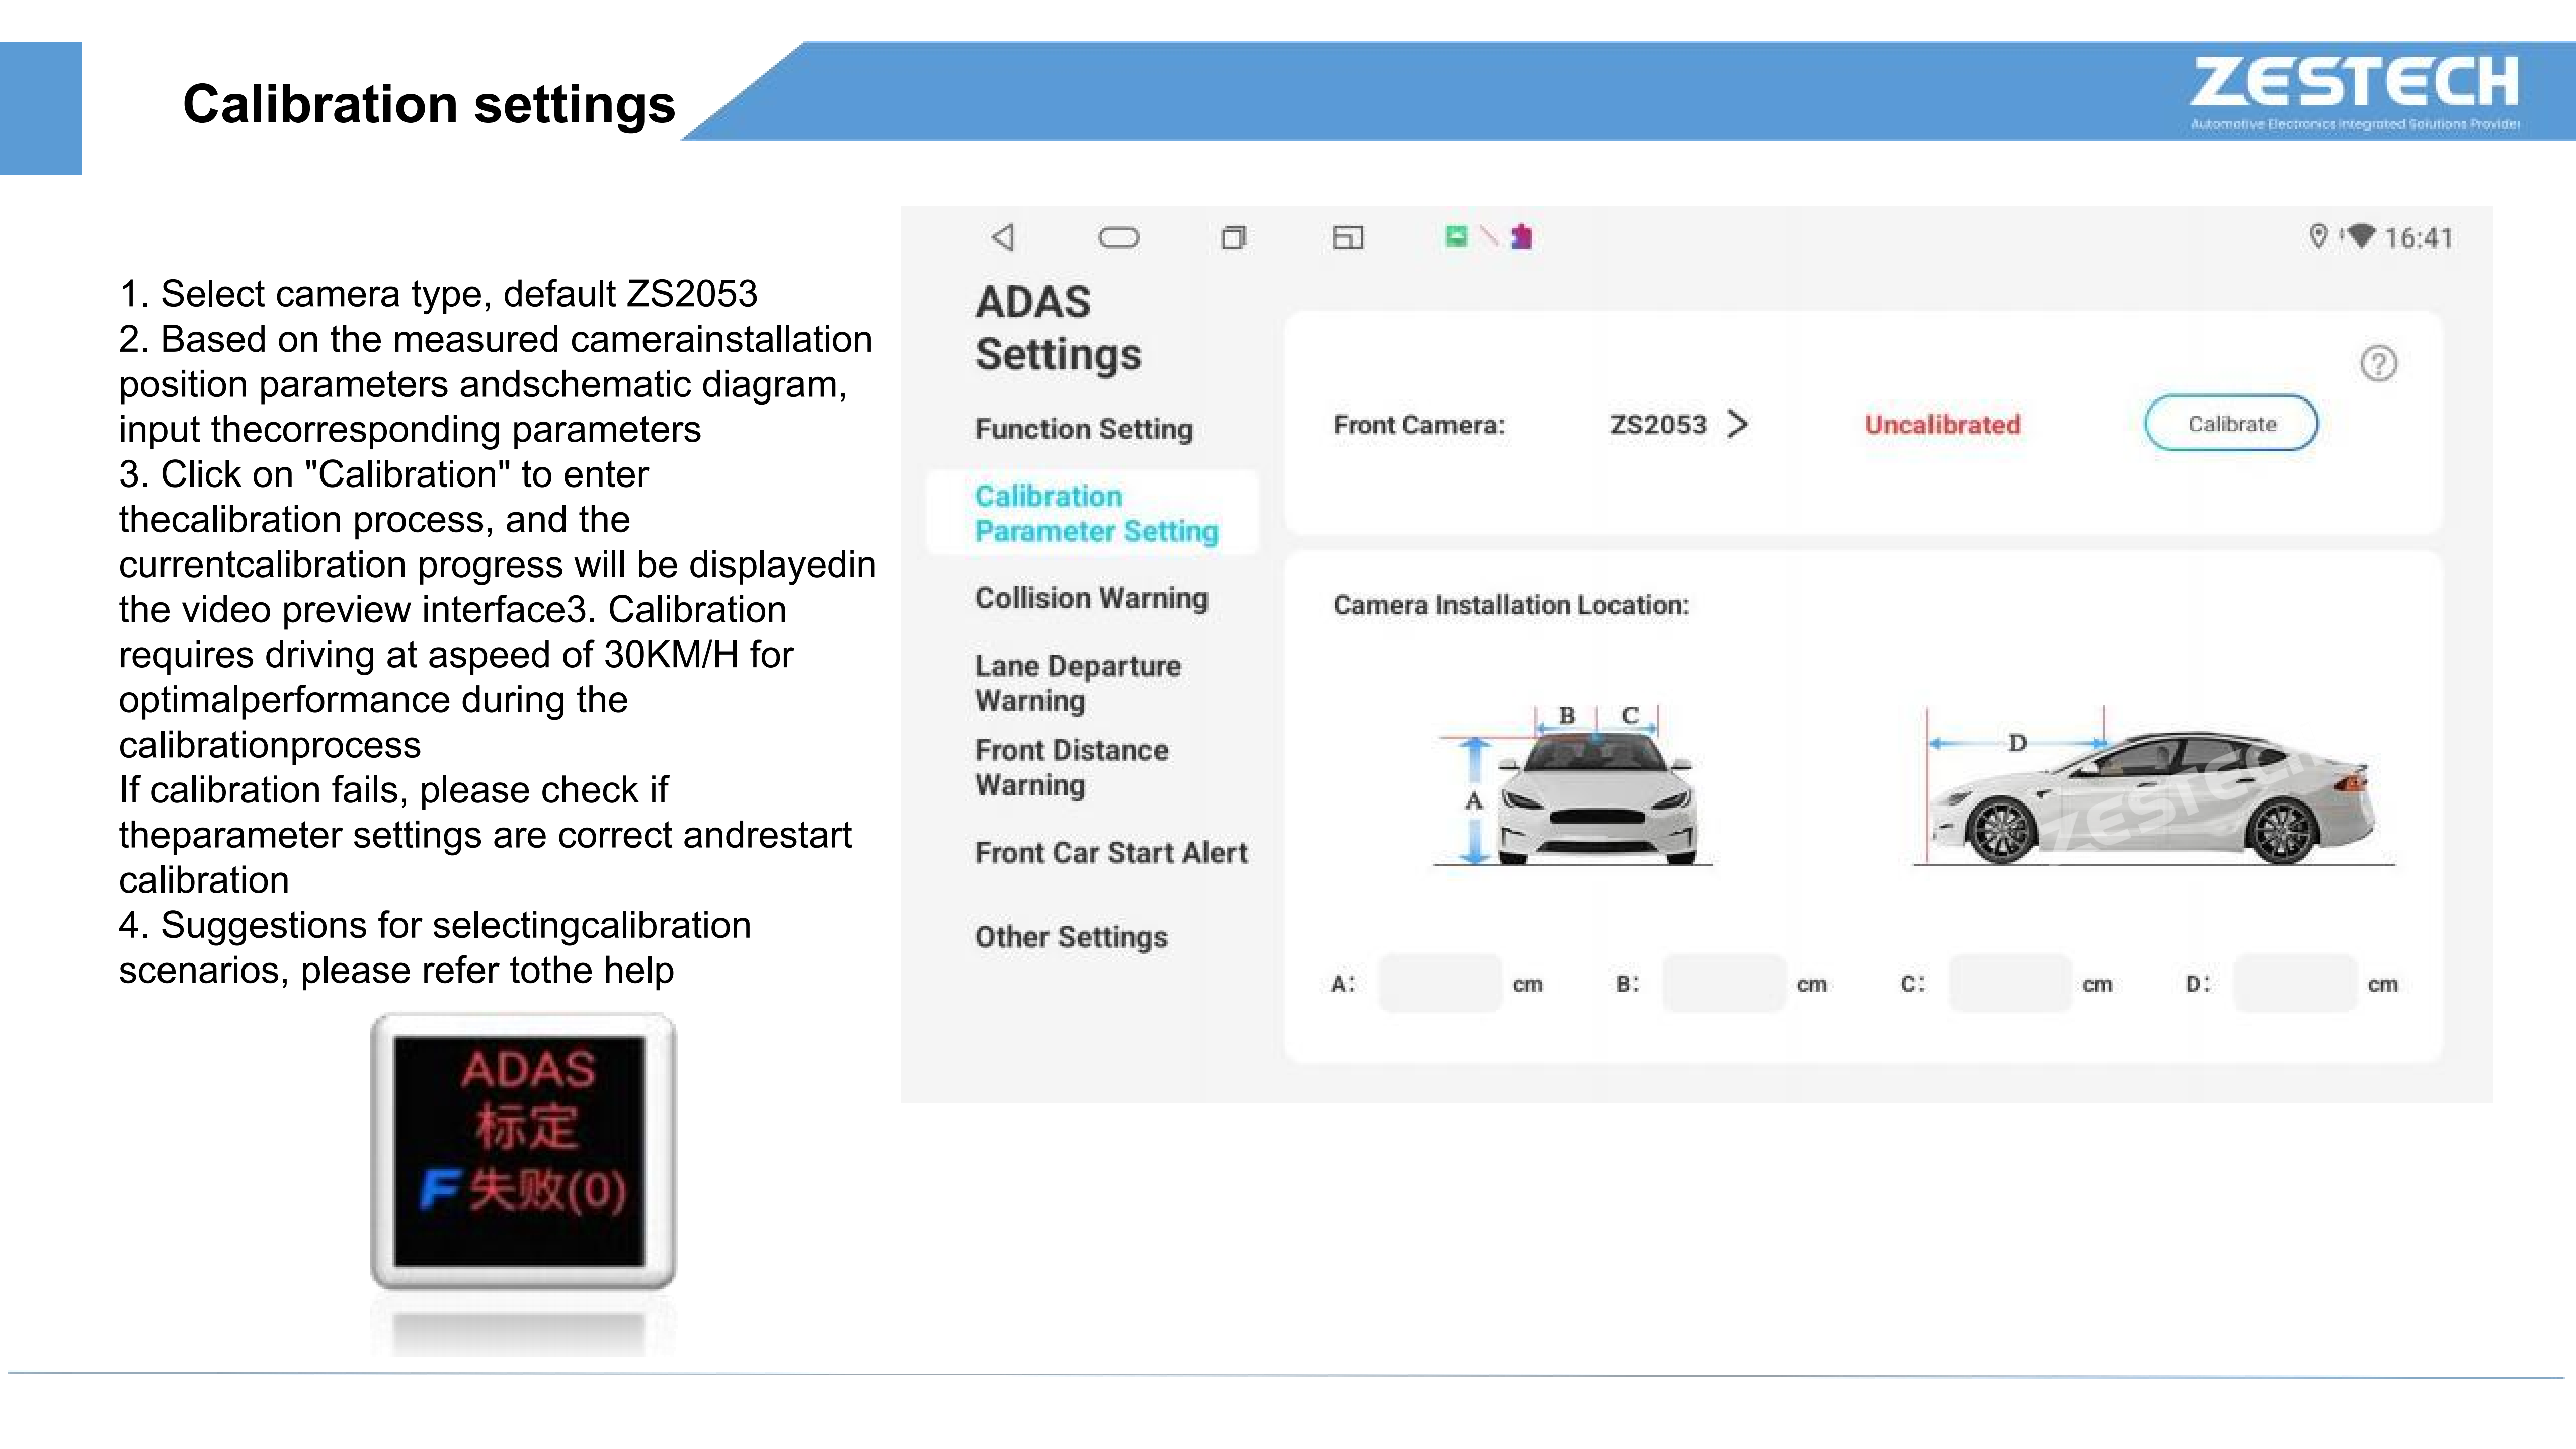Tap the location pin status icon
2576x1449 pixels.
click(2318, 236)
